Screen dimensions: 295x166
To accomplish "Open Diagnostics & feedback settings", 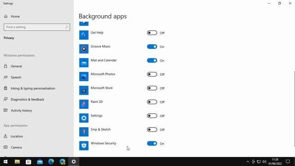I will (37, 100).
